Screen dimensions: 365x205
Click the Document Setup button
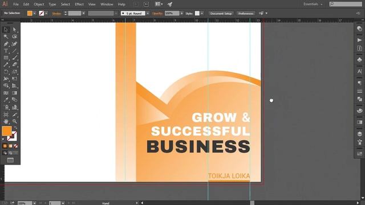[x=221, y=14]
